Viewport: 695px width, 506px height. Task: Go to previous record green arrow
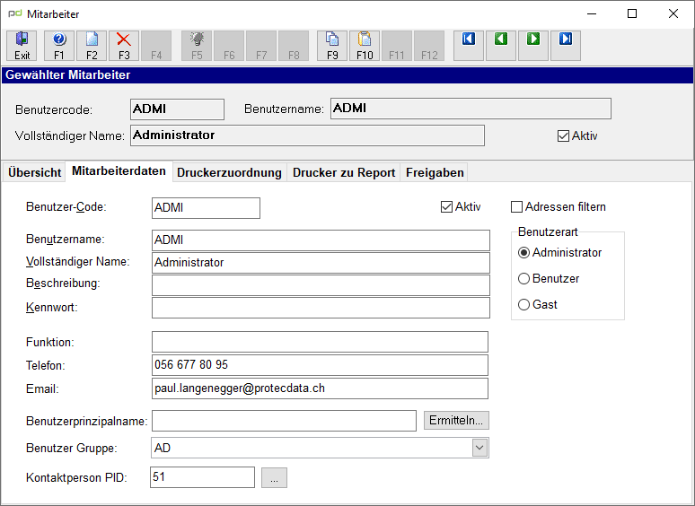(x=501, y=46)
